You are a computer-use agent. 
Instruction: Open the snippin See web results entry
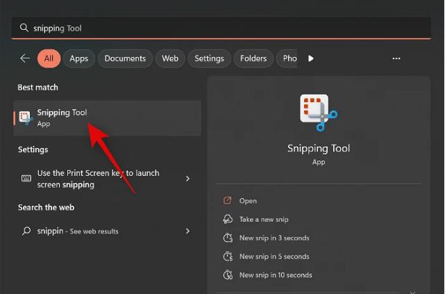pyautogui.click(x=108, y=231)
